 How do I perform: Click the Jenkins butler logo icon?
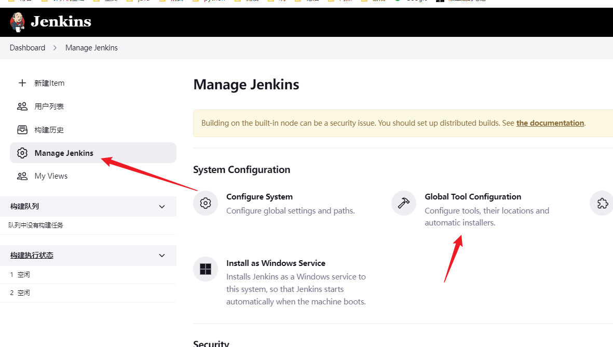click(18, 22)
